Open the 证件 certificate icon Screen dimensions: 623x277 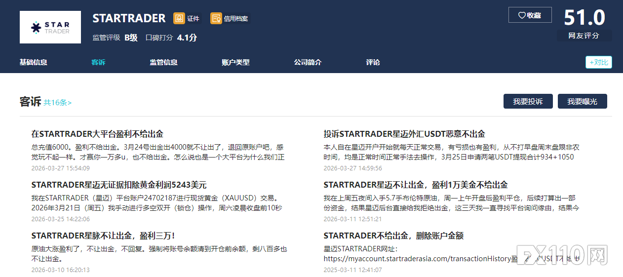[179, 18]
